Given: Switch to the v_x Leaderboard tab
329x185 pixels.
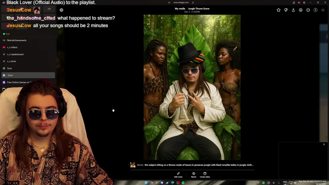Looking at the screenshot, I should point(28,54).
